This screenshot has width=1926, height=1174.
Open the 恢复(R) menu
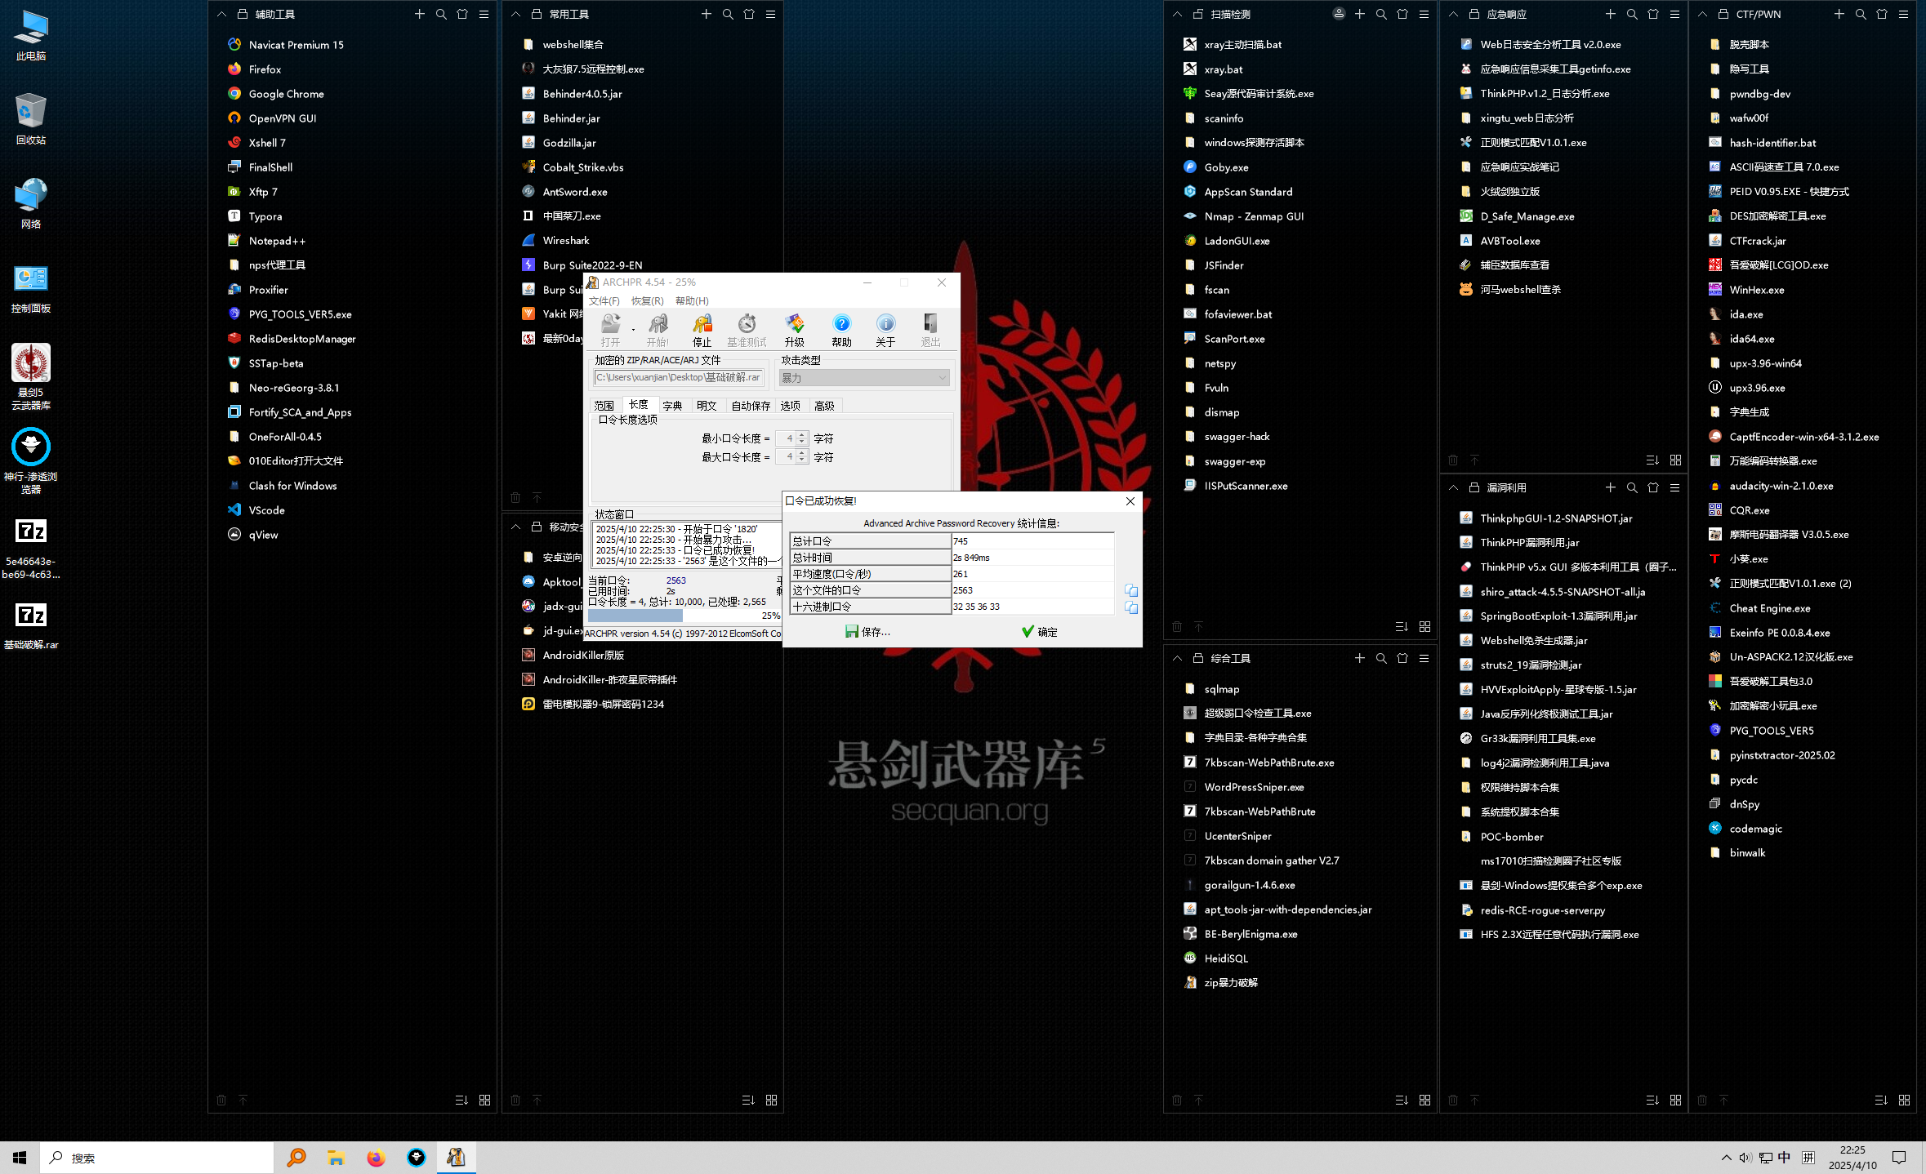pyautogui.click(x=647, y=301)
